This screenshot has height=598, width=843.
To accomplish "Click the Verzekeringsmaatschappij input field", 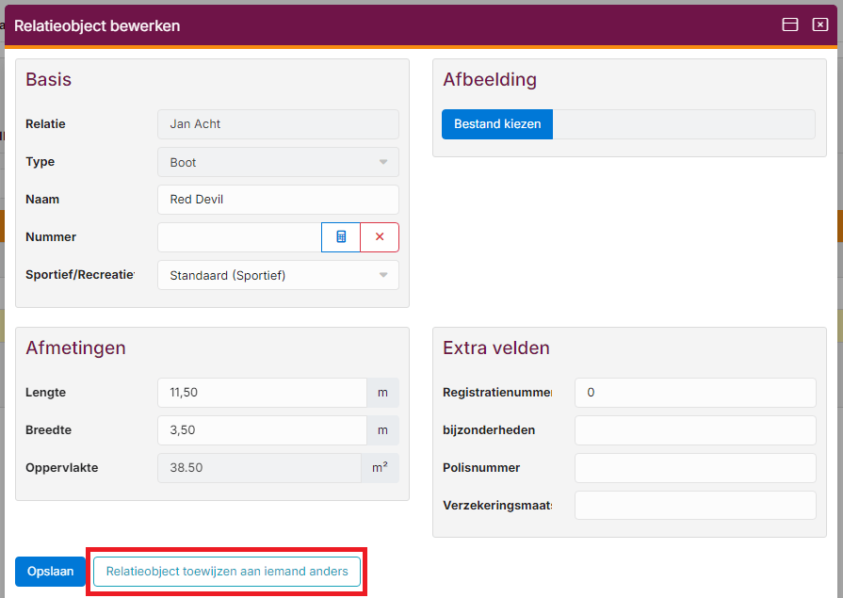I will click(x=695, y=506).
